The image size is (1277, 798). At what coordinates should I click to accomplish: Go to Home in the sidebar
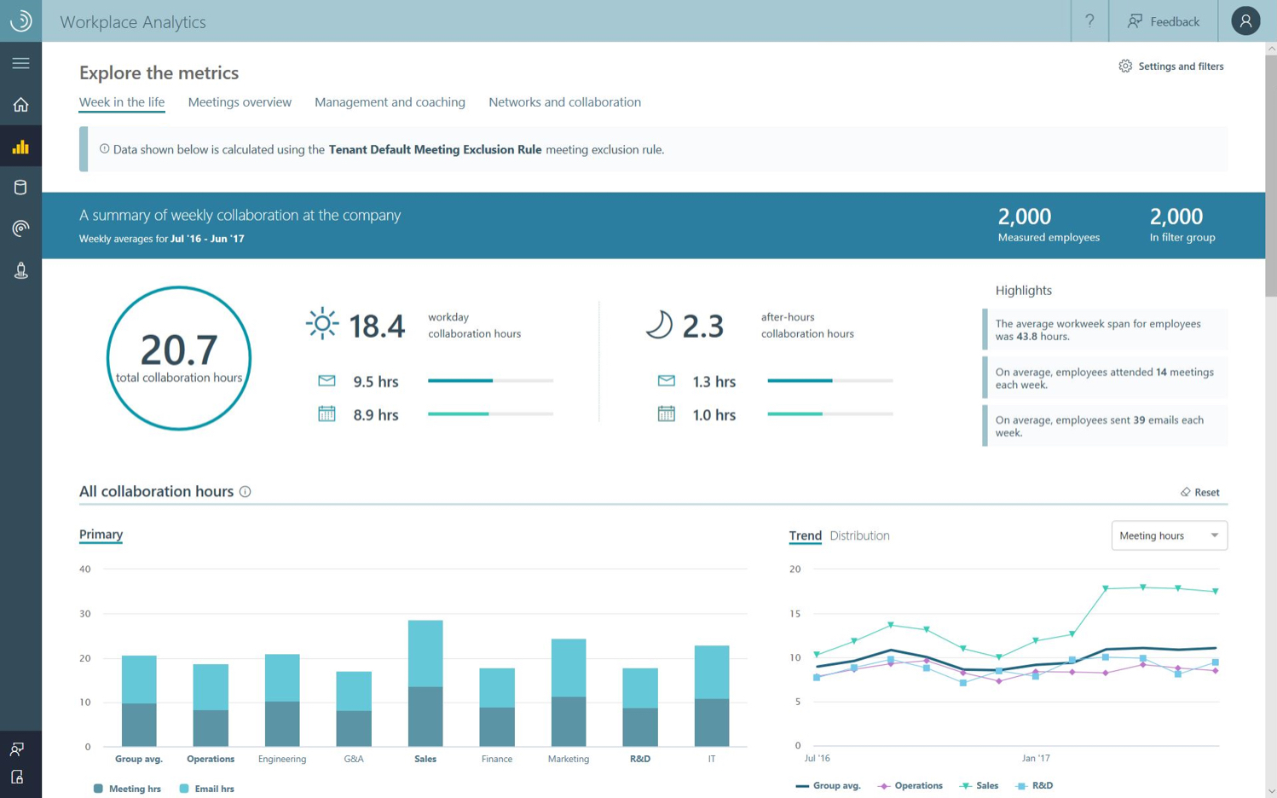(20, 105)
